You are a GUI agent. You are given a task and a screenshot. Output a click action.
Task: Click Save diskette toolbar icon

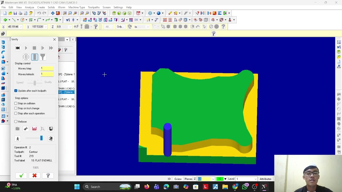pyautogui.click(x=15, y=13)
